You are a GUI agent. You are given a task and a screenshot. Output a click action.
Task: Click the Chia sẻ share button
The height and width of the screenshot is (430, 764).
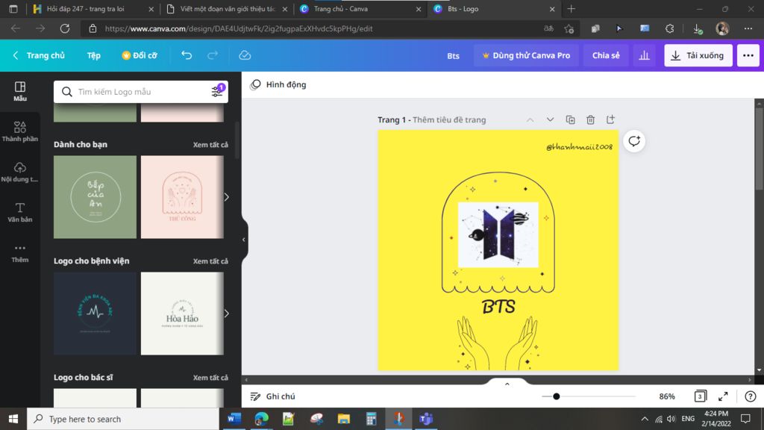pyautogui.click(x=606, y=55)
